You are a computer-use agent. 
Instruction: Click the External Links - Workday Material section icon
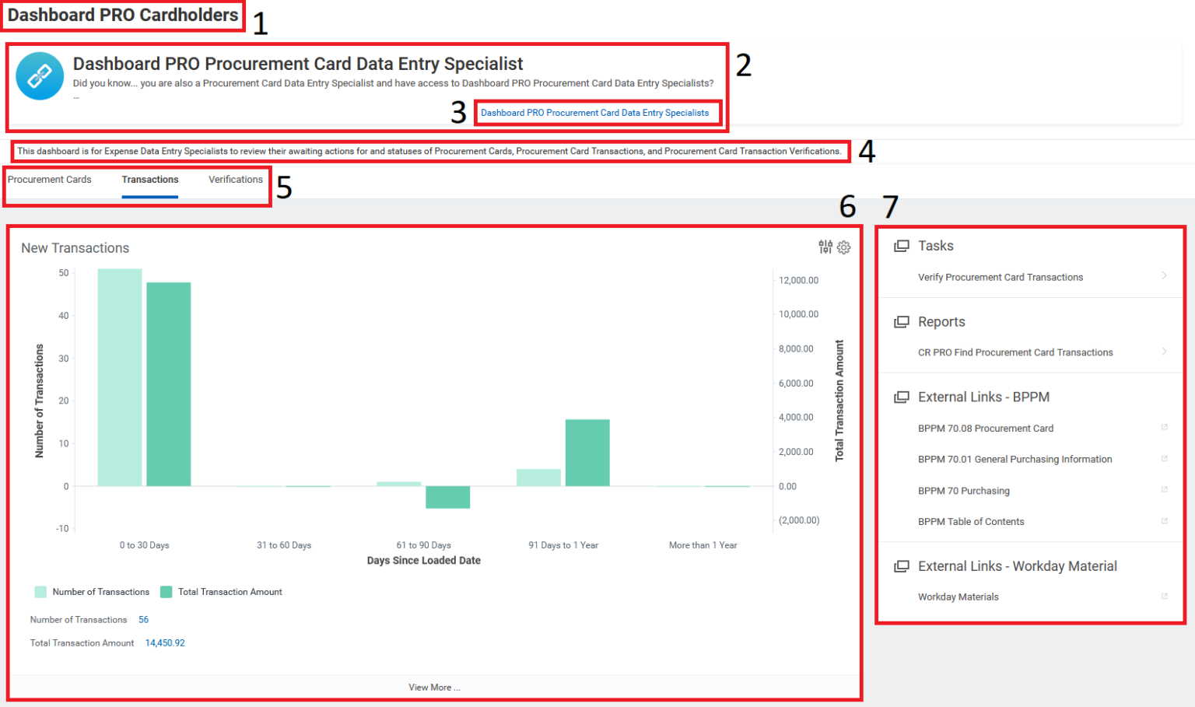click(902, 565)
